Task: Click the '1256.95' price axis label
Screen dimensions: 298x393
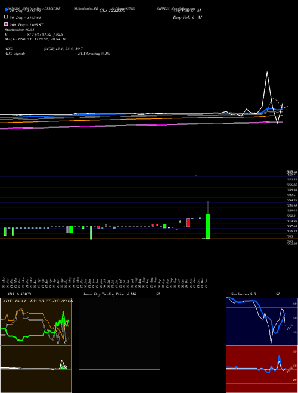Action: (x=291, y=205)
